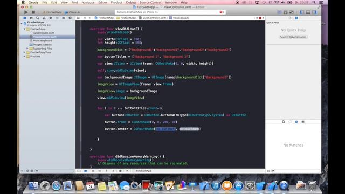This screenshot has height=194, width=345.
Task: Go back in editor history
Action: (x=85, y=18)
